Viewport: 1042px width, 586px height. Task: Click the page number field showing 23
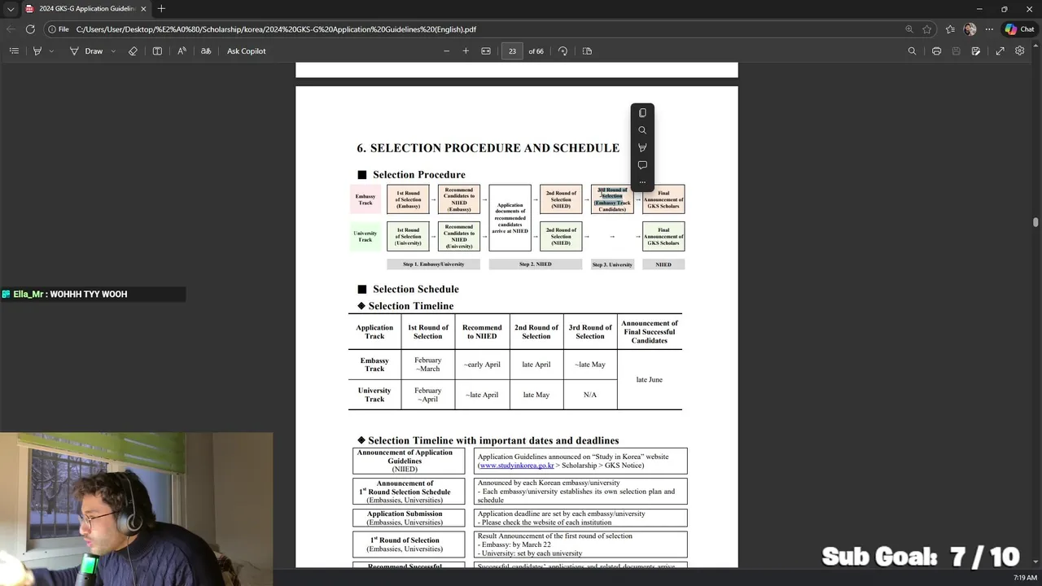click(512, 50)
